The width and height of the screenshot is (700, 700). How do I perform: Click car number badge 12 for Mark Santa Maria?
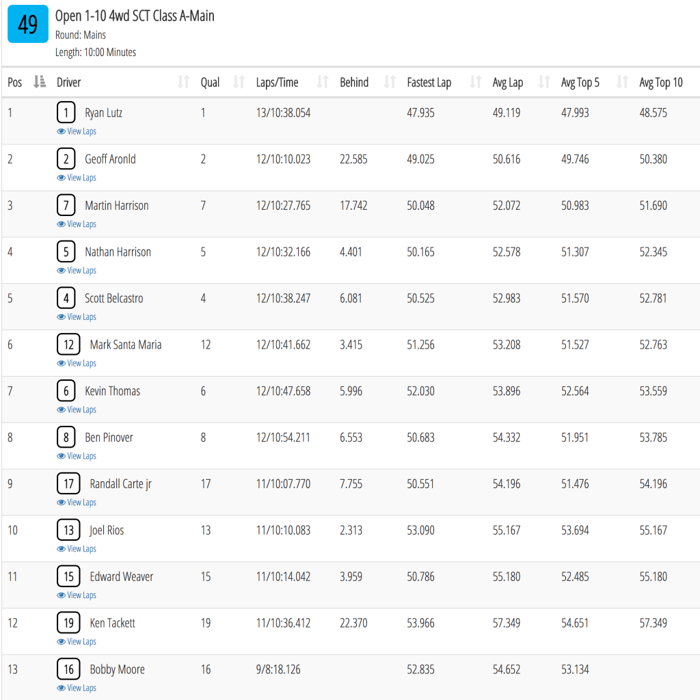coord(68,345)
